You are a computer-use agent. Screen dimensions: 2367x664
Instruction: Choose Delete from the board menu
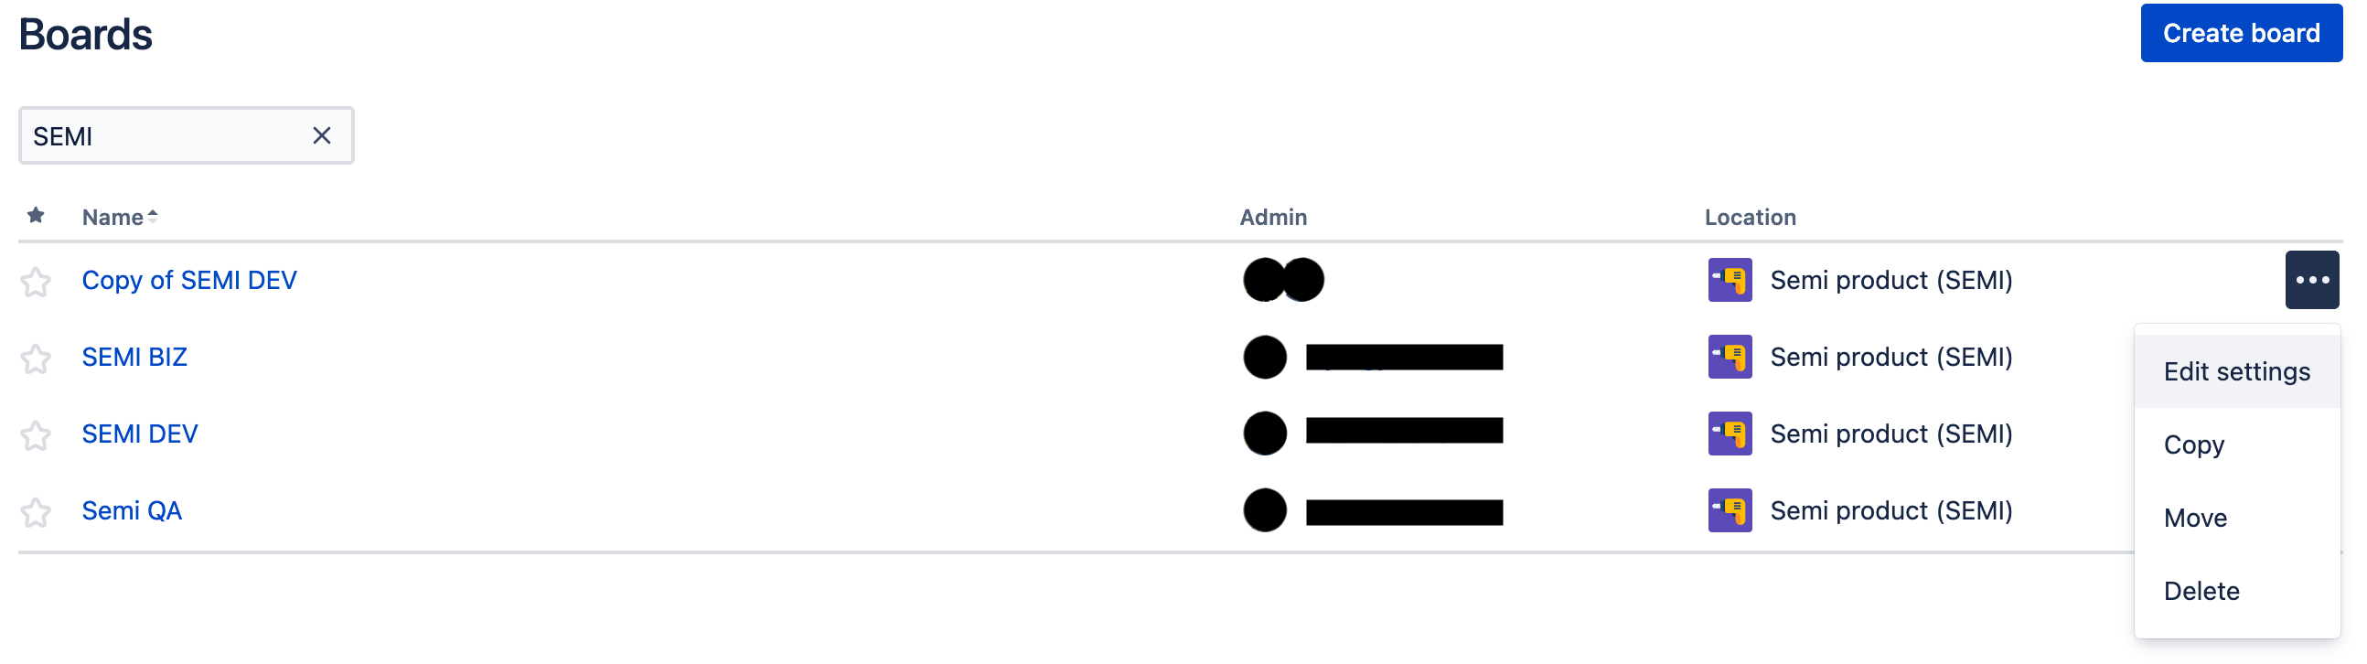(2201, 590)
